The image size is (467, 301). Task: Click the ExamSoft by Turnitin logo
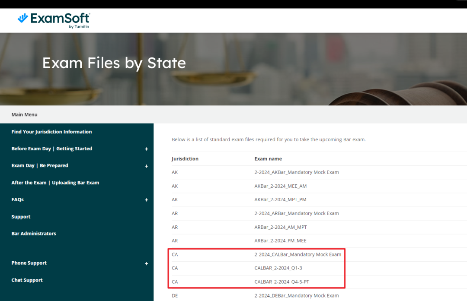(54, 21)
